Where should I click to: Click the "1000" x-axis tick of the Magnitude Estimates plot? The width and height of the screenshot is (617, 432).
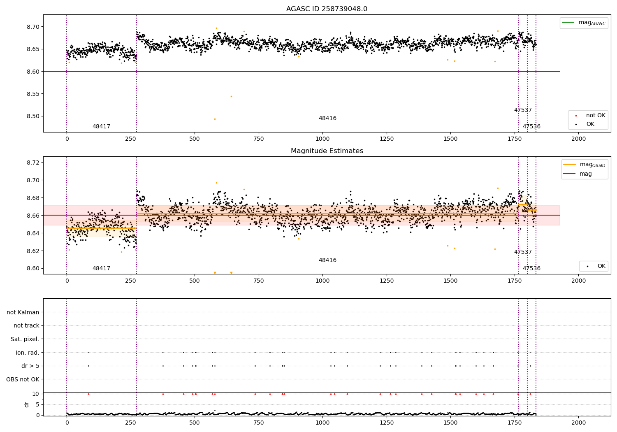(x=322, y=281)
